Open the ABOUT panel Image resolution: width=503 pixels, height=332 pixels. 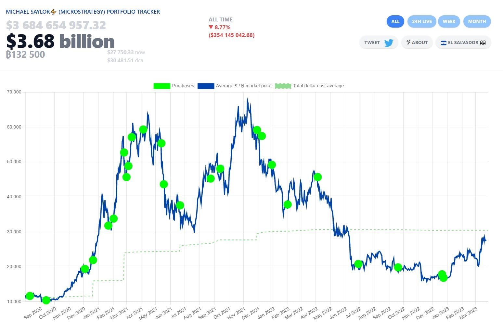417,42
